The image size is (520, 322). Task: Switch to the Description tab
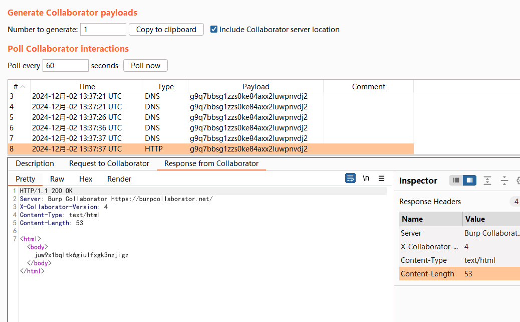tap(35, 164)
